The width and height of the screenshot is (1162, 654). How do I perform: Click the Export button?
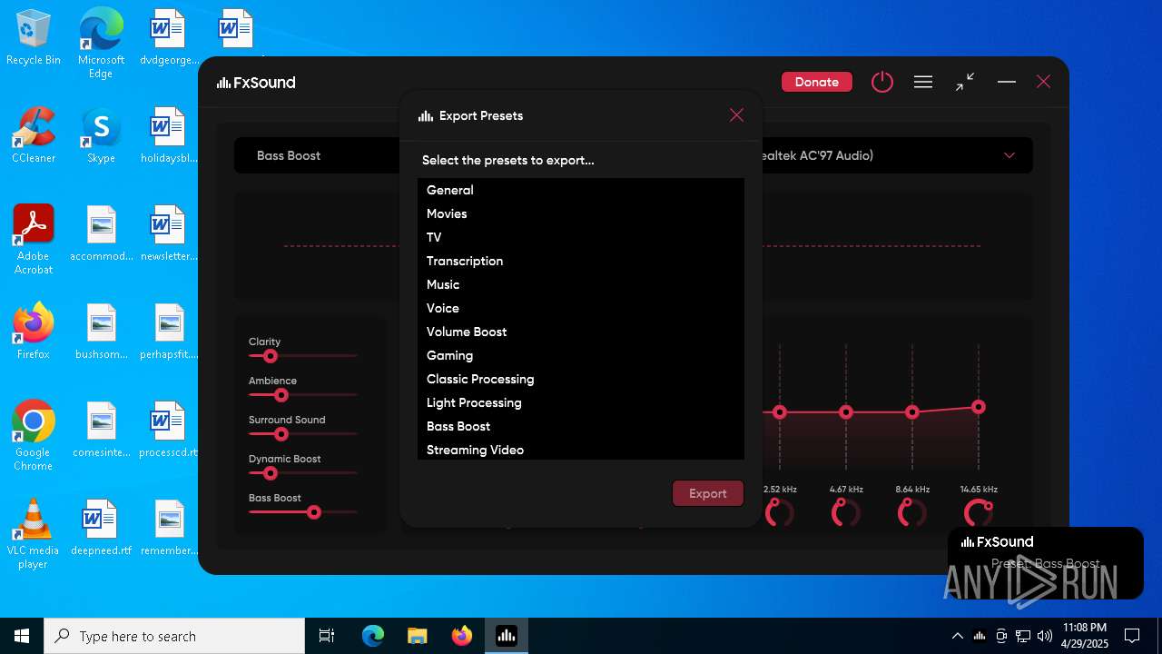[708, 493]
